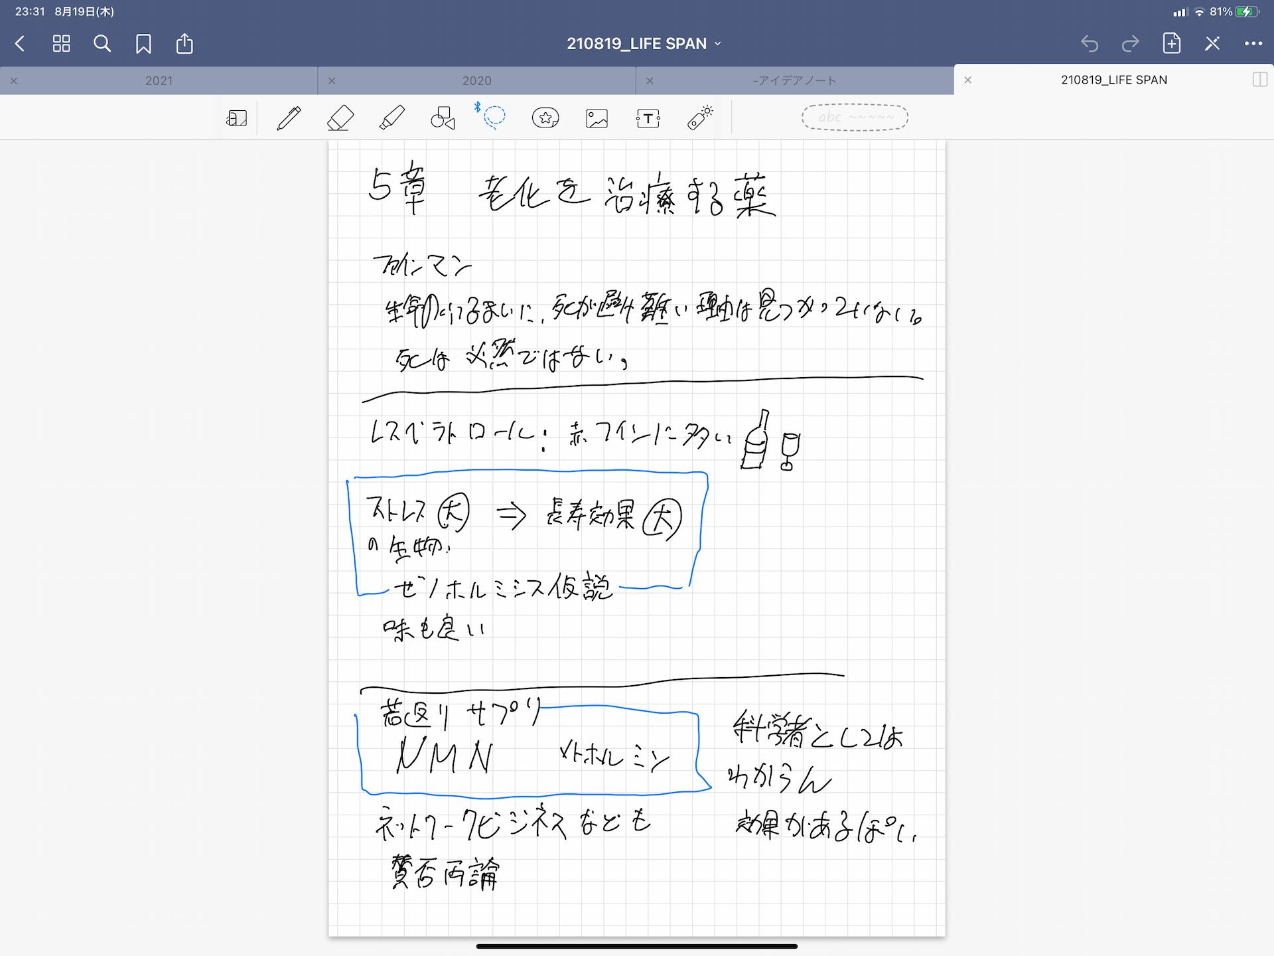Select the 210819_LIFE SPAN tab
Image resolution: width=1274 pixels, height=956 pixels.
(1113, 80)
